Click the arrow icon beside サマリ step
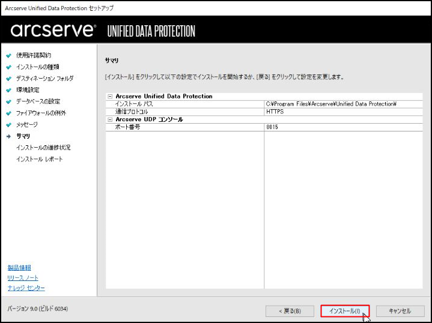This screenshot has height=323, width=432. coord(8,136)
